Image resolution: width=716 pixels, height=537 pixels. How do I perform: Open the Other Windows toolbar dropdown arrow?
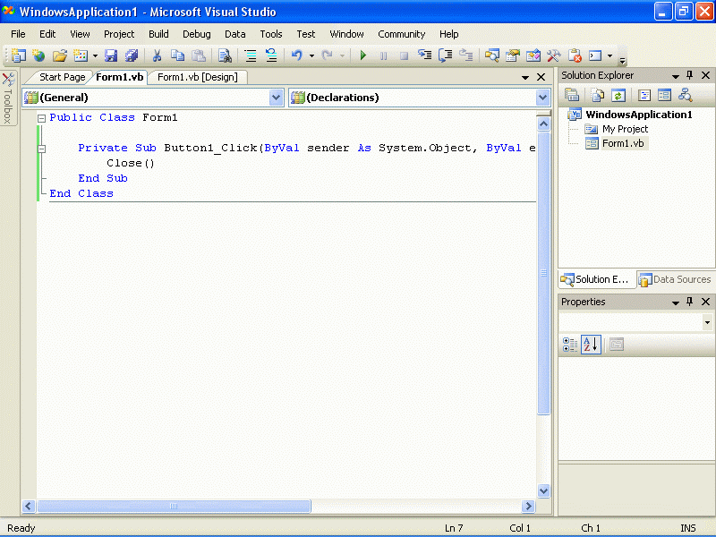coord(609,56)
